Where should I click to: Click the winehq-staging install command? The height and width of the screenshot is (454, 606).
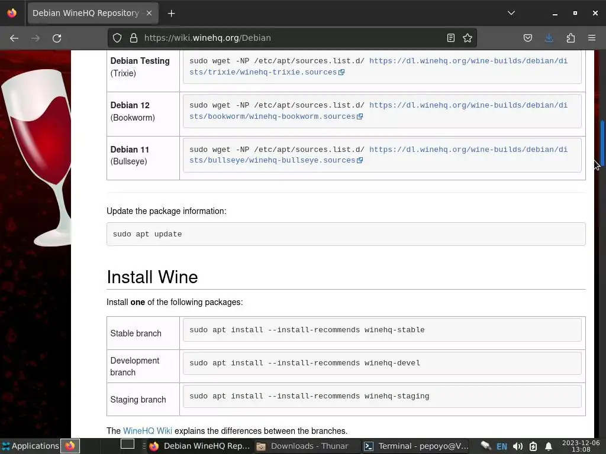pos(382,396)
